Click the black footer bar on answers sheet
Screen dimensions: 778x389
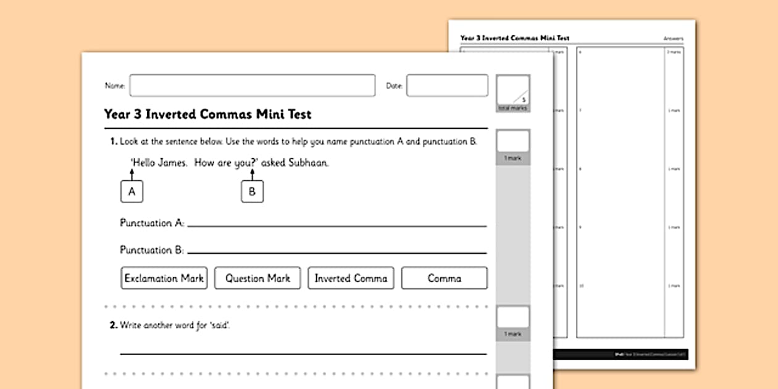tap(621, 354)
